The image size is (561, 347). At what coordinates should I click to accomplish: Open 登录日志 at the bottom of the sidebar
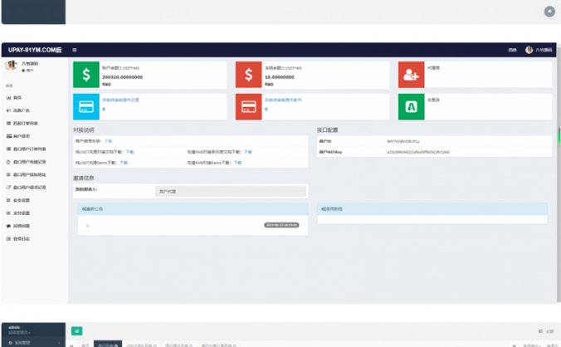click(22, 239)
